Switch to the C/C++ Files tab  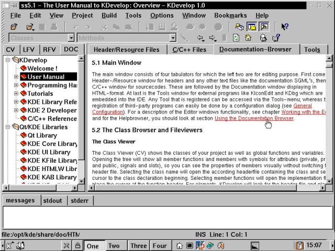tap(189, 50)
